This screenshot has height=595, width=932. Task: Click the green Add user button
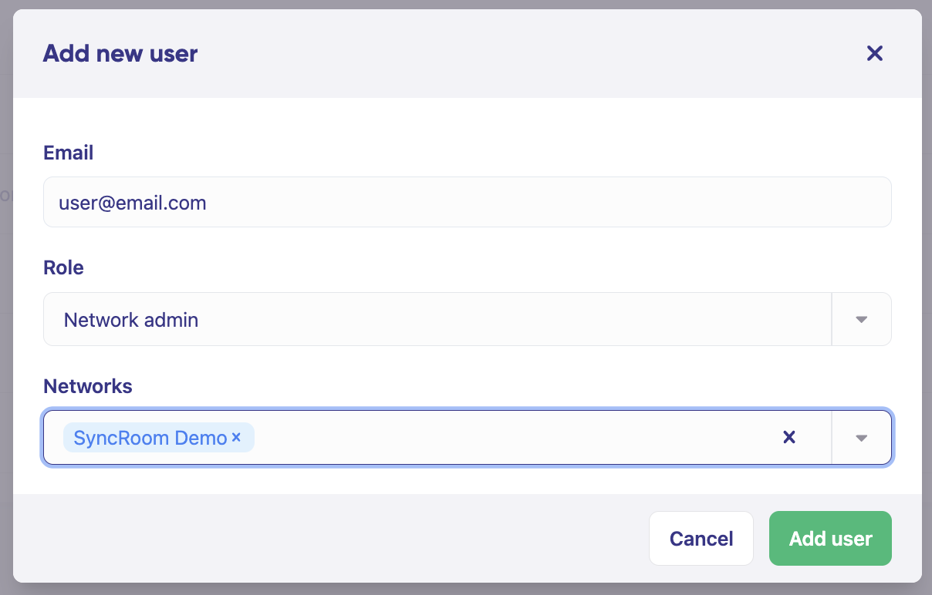pos(830,538)
